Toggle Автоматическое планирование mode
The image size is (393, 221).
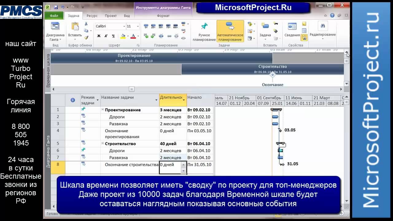click(230, 31)
